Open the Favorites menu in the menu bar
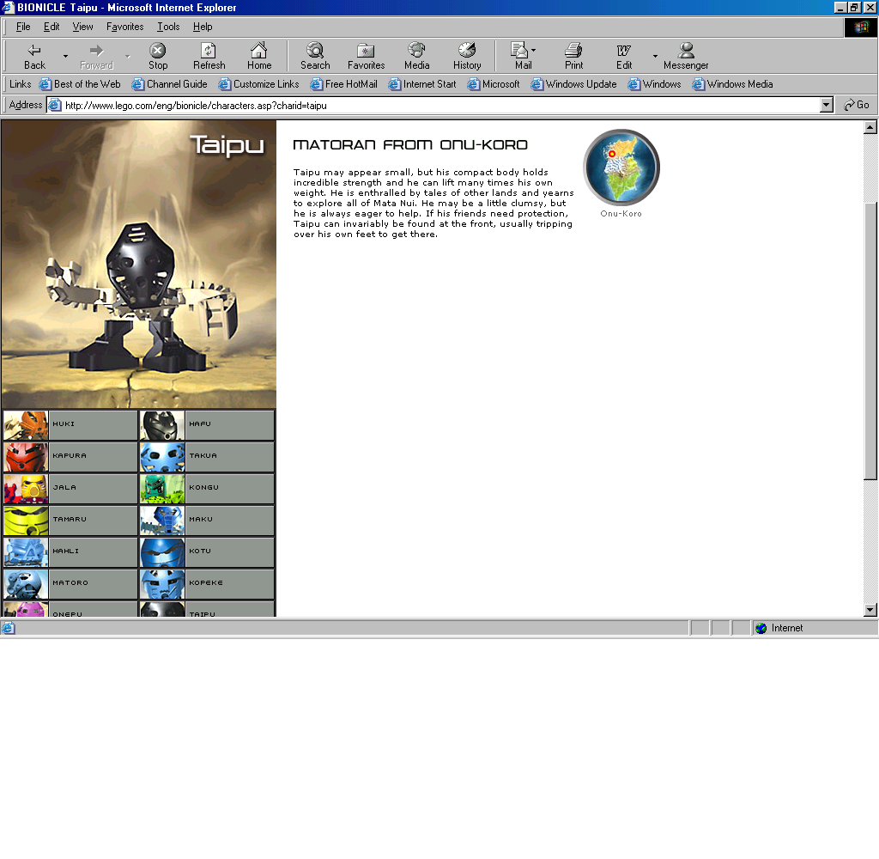The width and height of the screenshot is (879, 859). [x=124, y=27]
